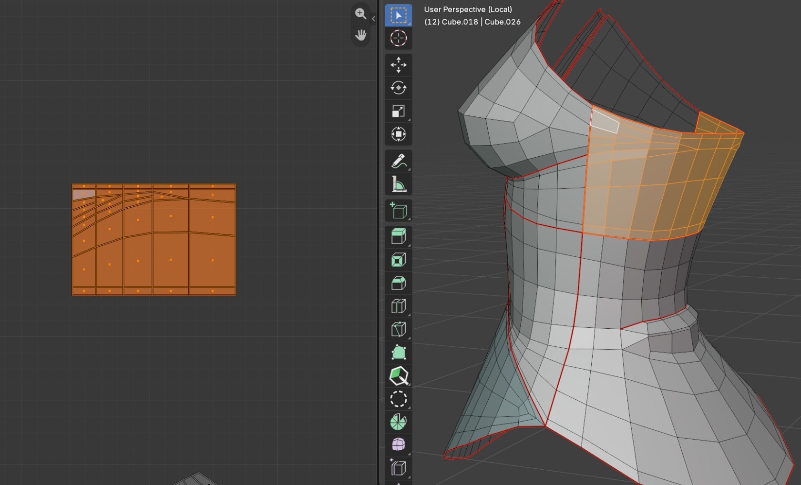Viewport: 801px width, 485px height.
Task: Expand the UV editor sidebar arrow
Action: point(373,19)
